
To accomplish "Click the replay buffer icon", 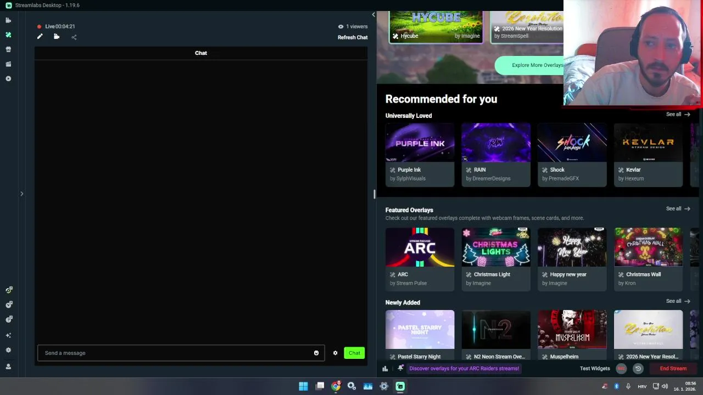I will (x=638, y=369).
